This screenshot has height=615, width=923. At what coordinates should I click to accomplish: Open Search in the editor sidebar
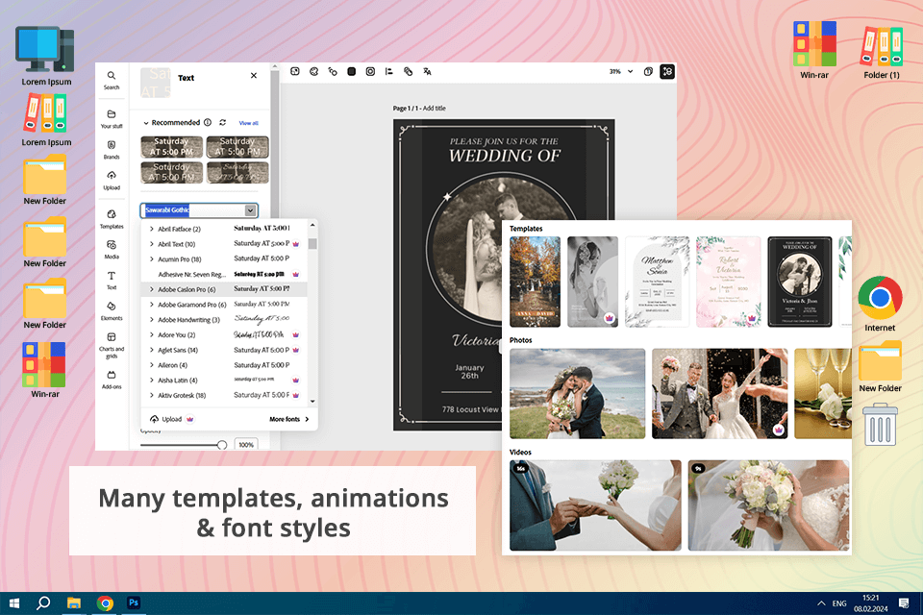coord(112,80)
